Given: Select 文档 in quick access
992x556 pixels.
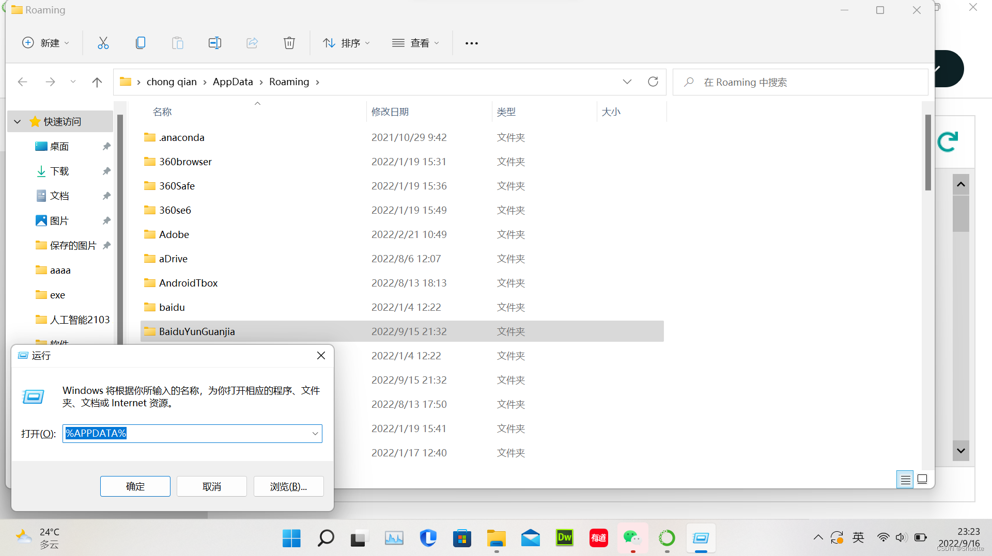Looking at the screenshot, I should coord(59,196).
